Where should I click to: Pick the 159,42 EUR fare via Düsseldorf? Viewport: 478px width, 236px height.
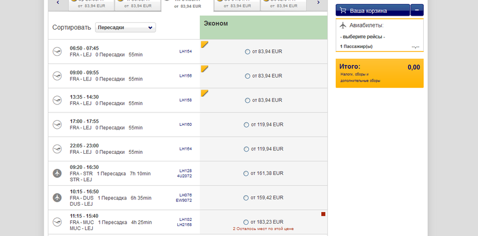coord(246,198)
